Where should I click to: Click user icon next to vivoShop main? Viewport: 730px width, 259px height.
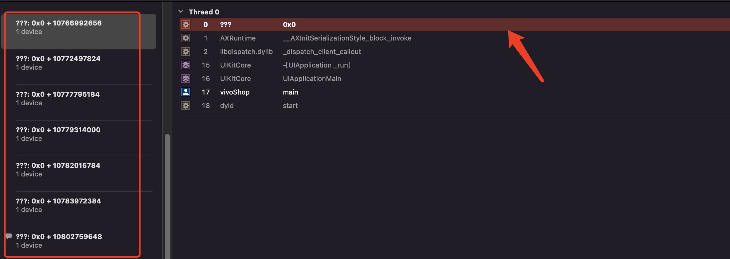(186, 92)
